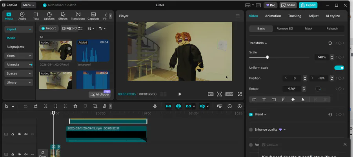Click the Rotate dial knob
Image resolution: width=353 pixels, height=157 pixels.
[318, 89]
